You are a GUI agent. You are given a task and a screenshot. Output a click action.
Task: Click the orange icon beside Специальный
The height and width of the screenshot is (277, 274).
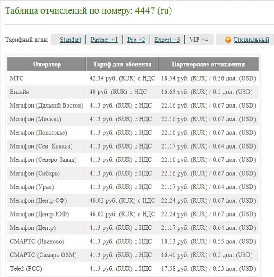228,40
